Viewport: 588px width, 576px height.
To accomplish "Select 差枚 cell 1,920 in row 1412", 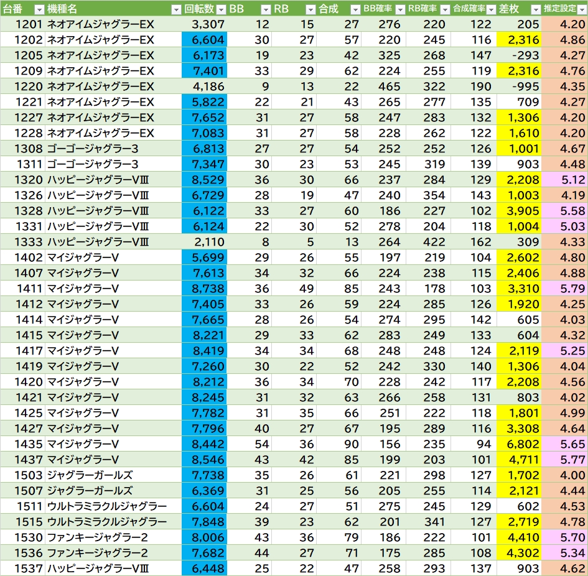I will coord(519,305).
